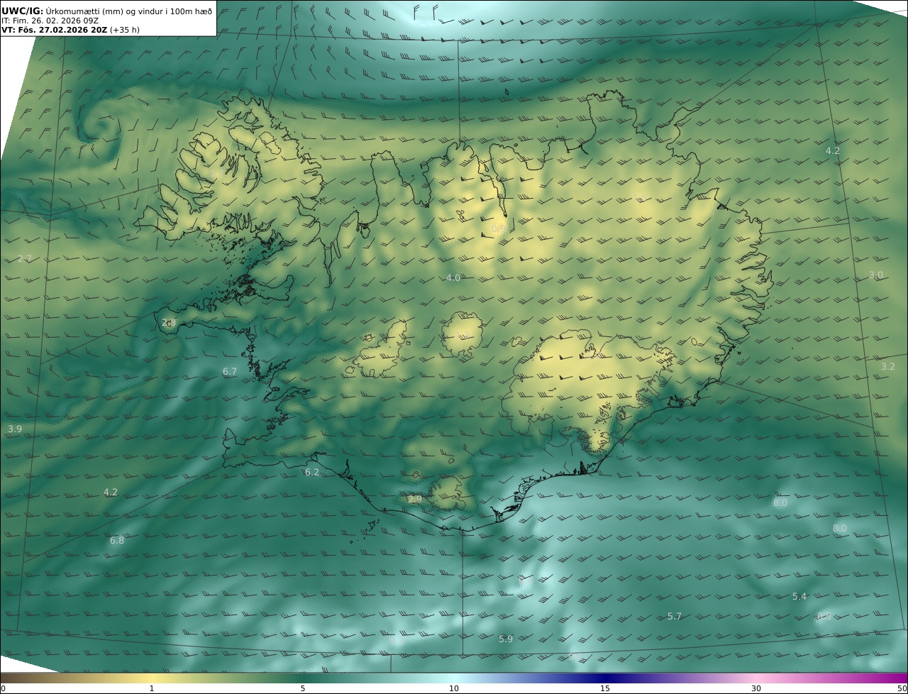Click the 6.7 value label on the map

click(230, 371)
